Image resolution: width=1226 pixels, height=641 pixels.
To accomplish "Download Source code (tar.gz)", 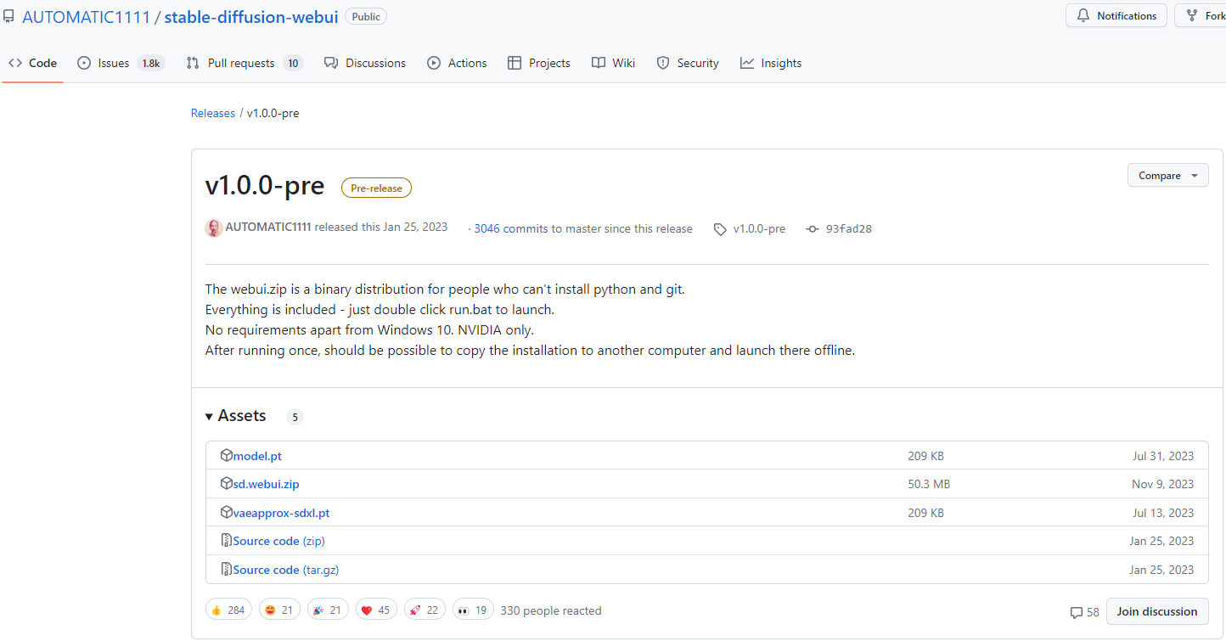I will click(286, 570).
